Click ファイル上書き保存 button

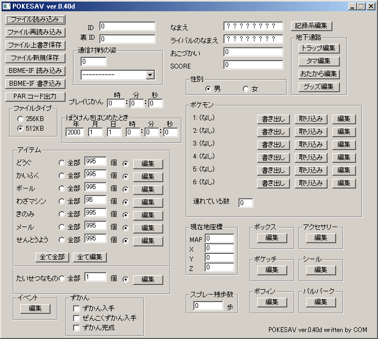pos(35,45)
